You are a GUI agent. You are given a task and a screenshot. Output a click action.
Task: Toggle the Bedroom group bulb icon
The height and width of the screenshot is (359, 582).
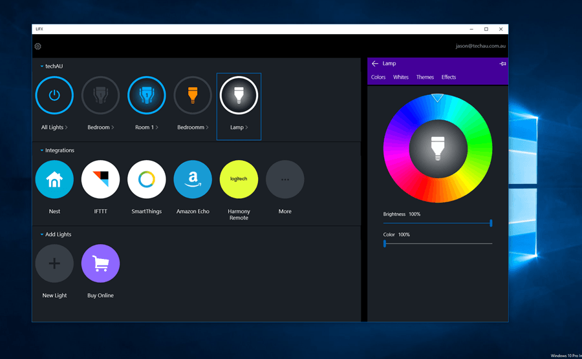[101, 95]
